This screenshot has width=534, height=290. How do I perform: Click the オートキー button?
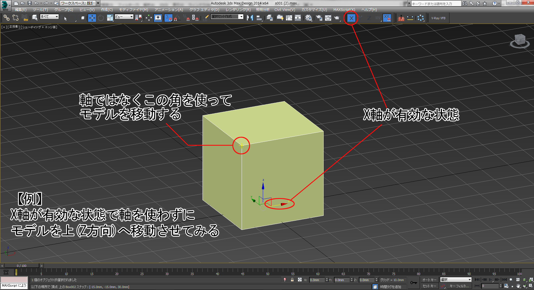point(429,280)
